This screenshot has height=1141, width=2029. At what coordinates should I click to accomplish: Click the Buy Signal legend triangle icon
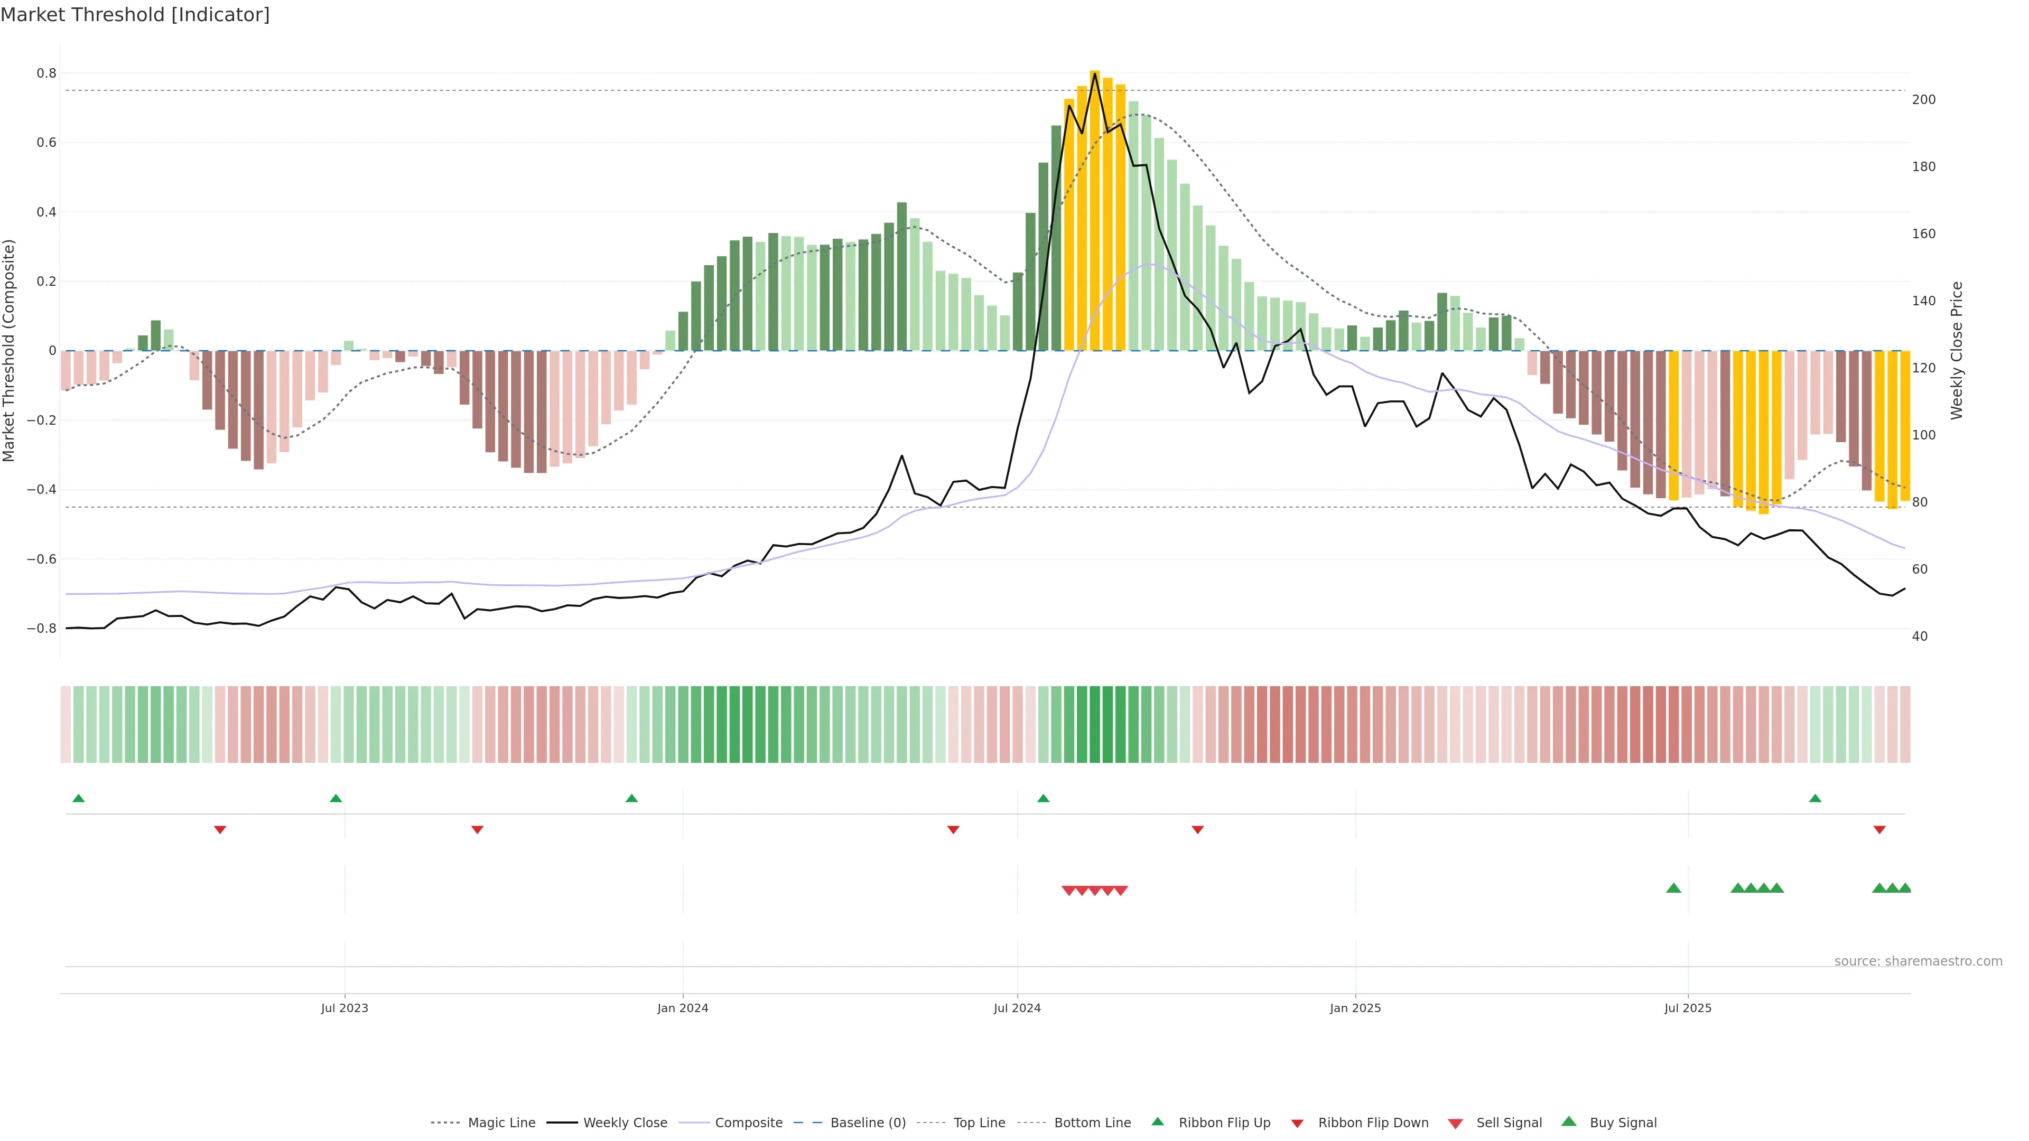tap(1569, 1121)
